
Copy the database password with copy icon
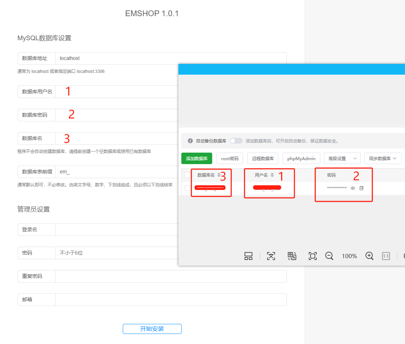tap(362, 188)
